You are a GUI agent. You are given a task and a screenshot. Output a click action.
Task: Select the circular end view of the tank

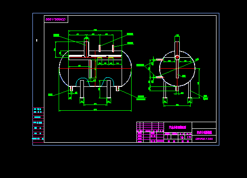click(177, 68)
